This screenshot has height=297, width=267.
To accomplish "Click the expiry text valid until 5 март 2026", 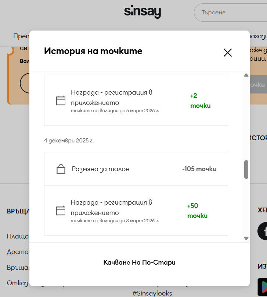I will (115, 110).
